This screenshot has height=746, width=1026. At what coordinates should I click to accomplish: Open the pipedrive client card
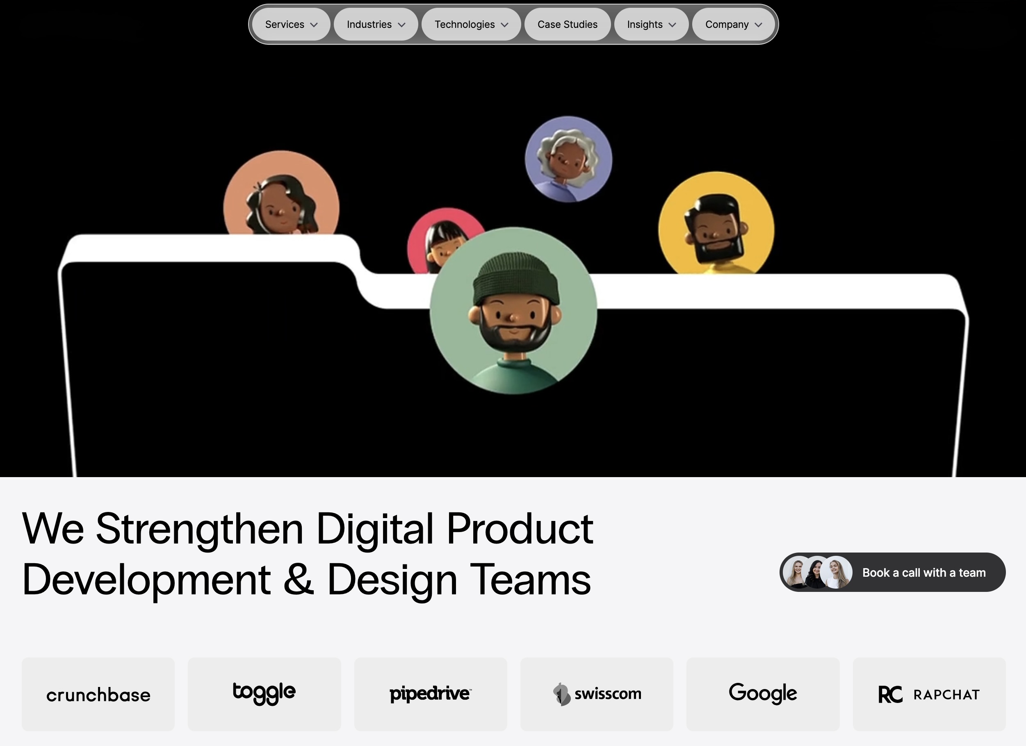coord(431,694)
